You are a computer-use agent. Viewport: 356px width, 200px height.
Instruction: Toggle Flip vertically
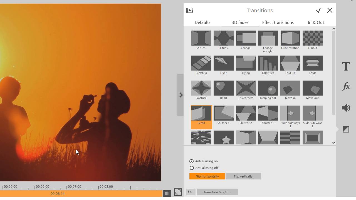pos(243,176)
